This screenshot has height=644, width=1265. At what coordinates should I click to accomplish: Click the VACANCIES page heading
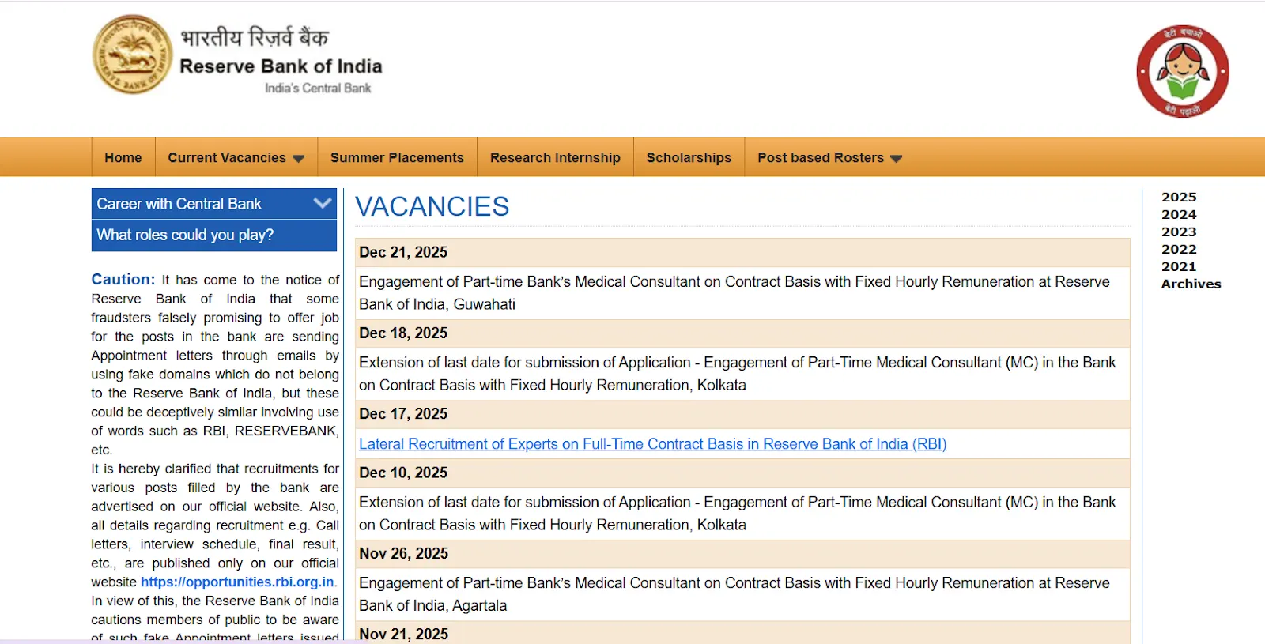point(432,207)
